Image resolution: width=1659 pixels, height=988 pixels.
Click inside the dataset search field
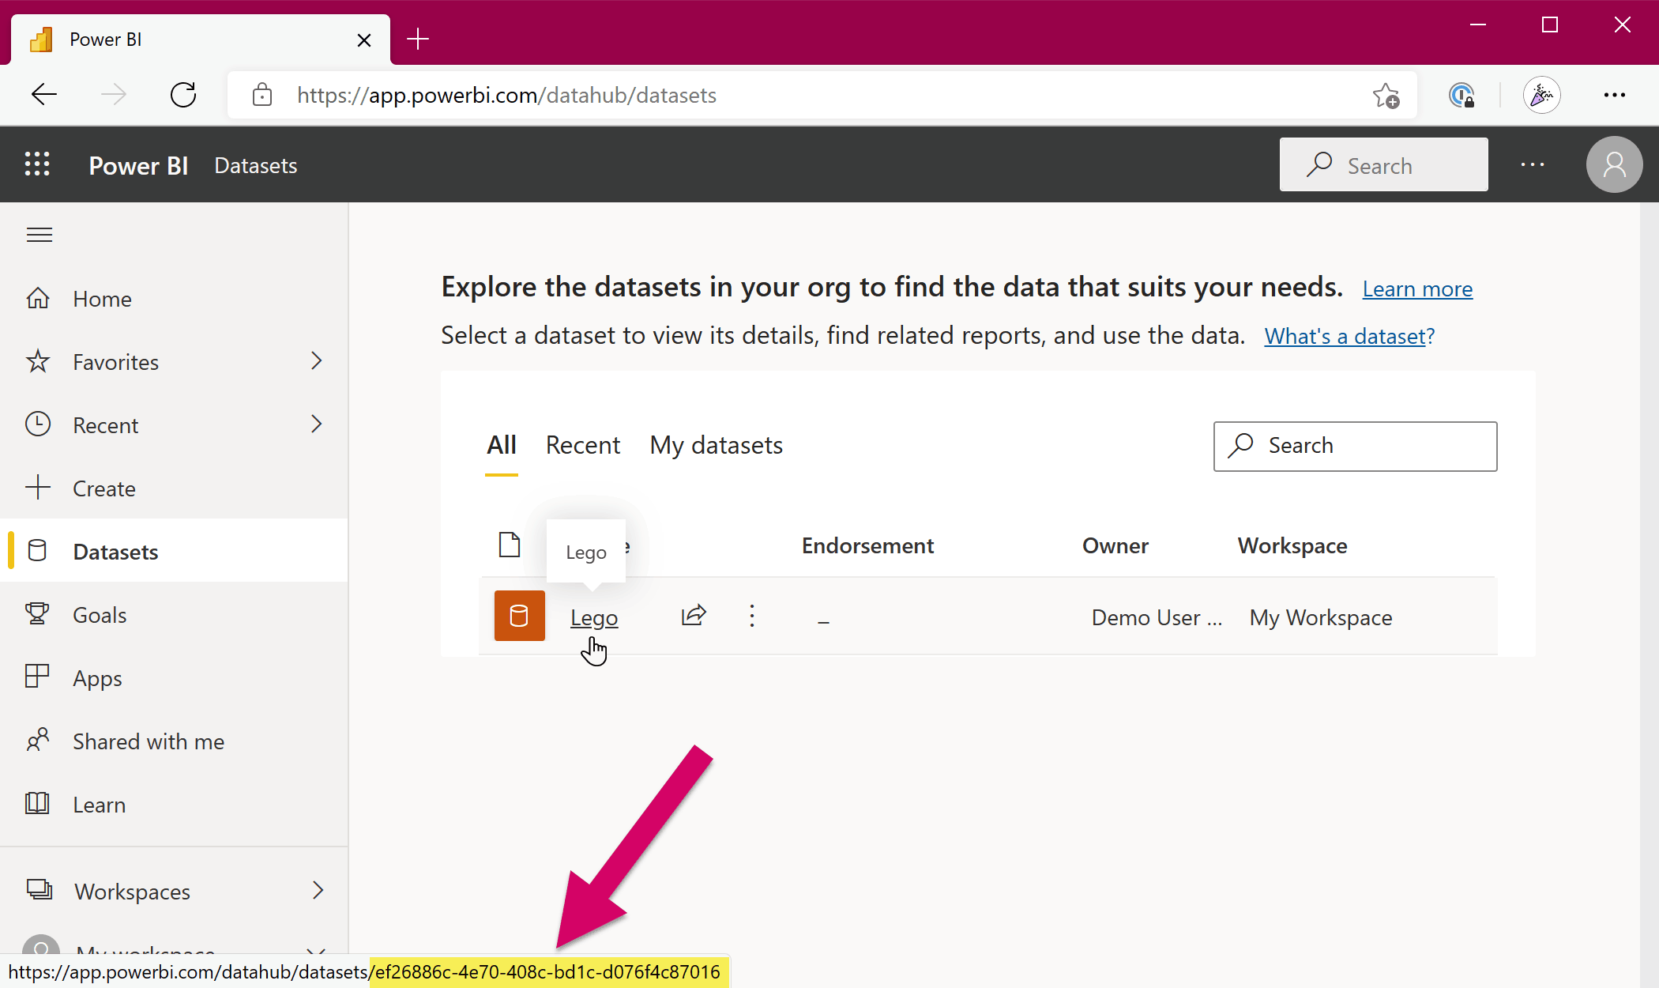(x=1355, y=446)
